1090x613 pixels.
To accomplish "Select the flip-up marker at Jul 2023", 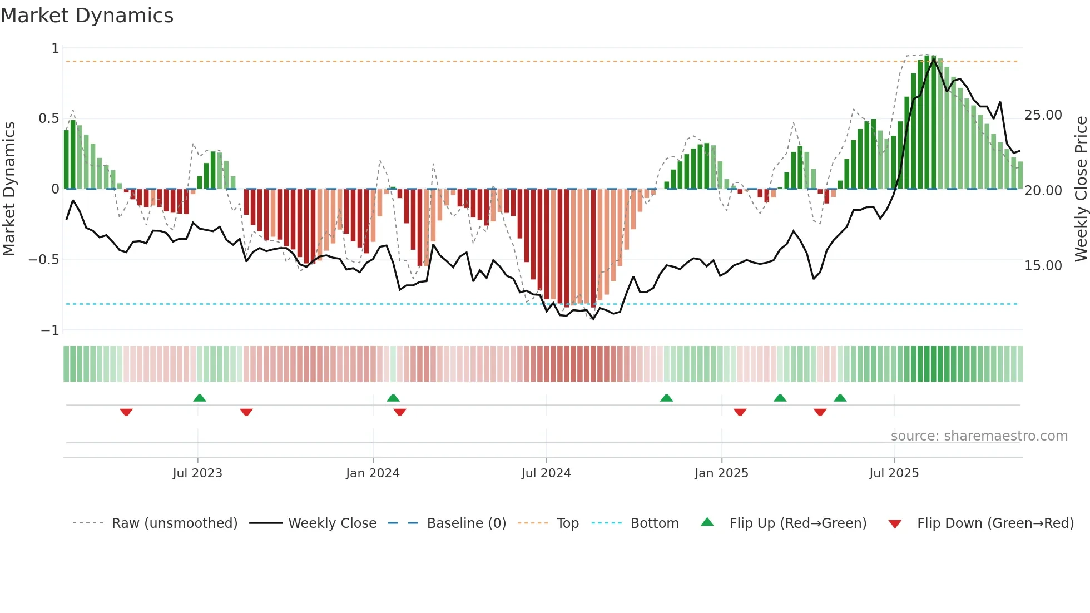I will [200, 398].
